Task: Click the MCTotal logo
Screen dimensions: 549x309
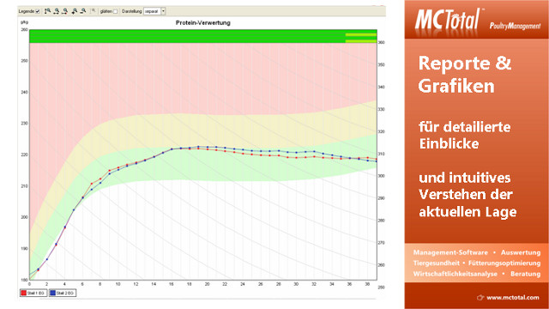Action: [448, 19]
